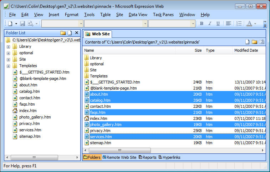Close the Folder List panel
The height and width of the screenshot is (172, 270).
click(x=77, y=33)
